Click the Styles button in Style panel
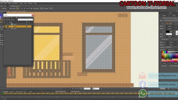178x100 pixels. (174, 16)
